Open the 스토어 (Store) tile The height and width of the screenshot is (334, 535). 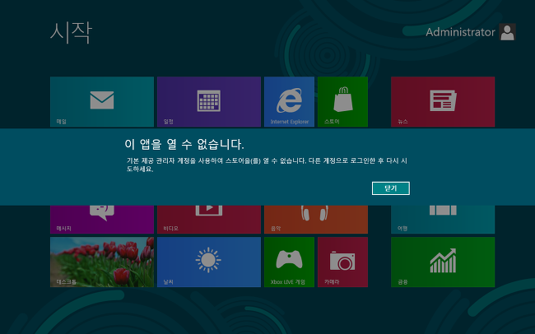tap(342, 102)
